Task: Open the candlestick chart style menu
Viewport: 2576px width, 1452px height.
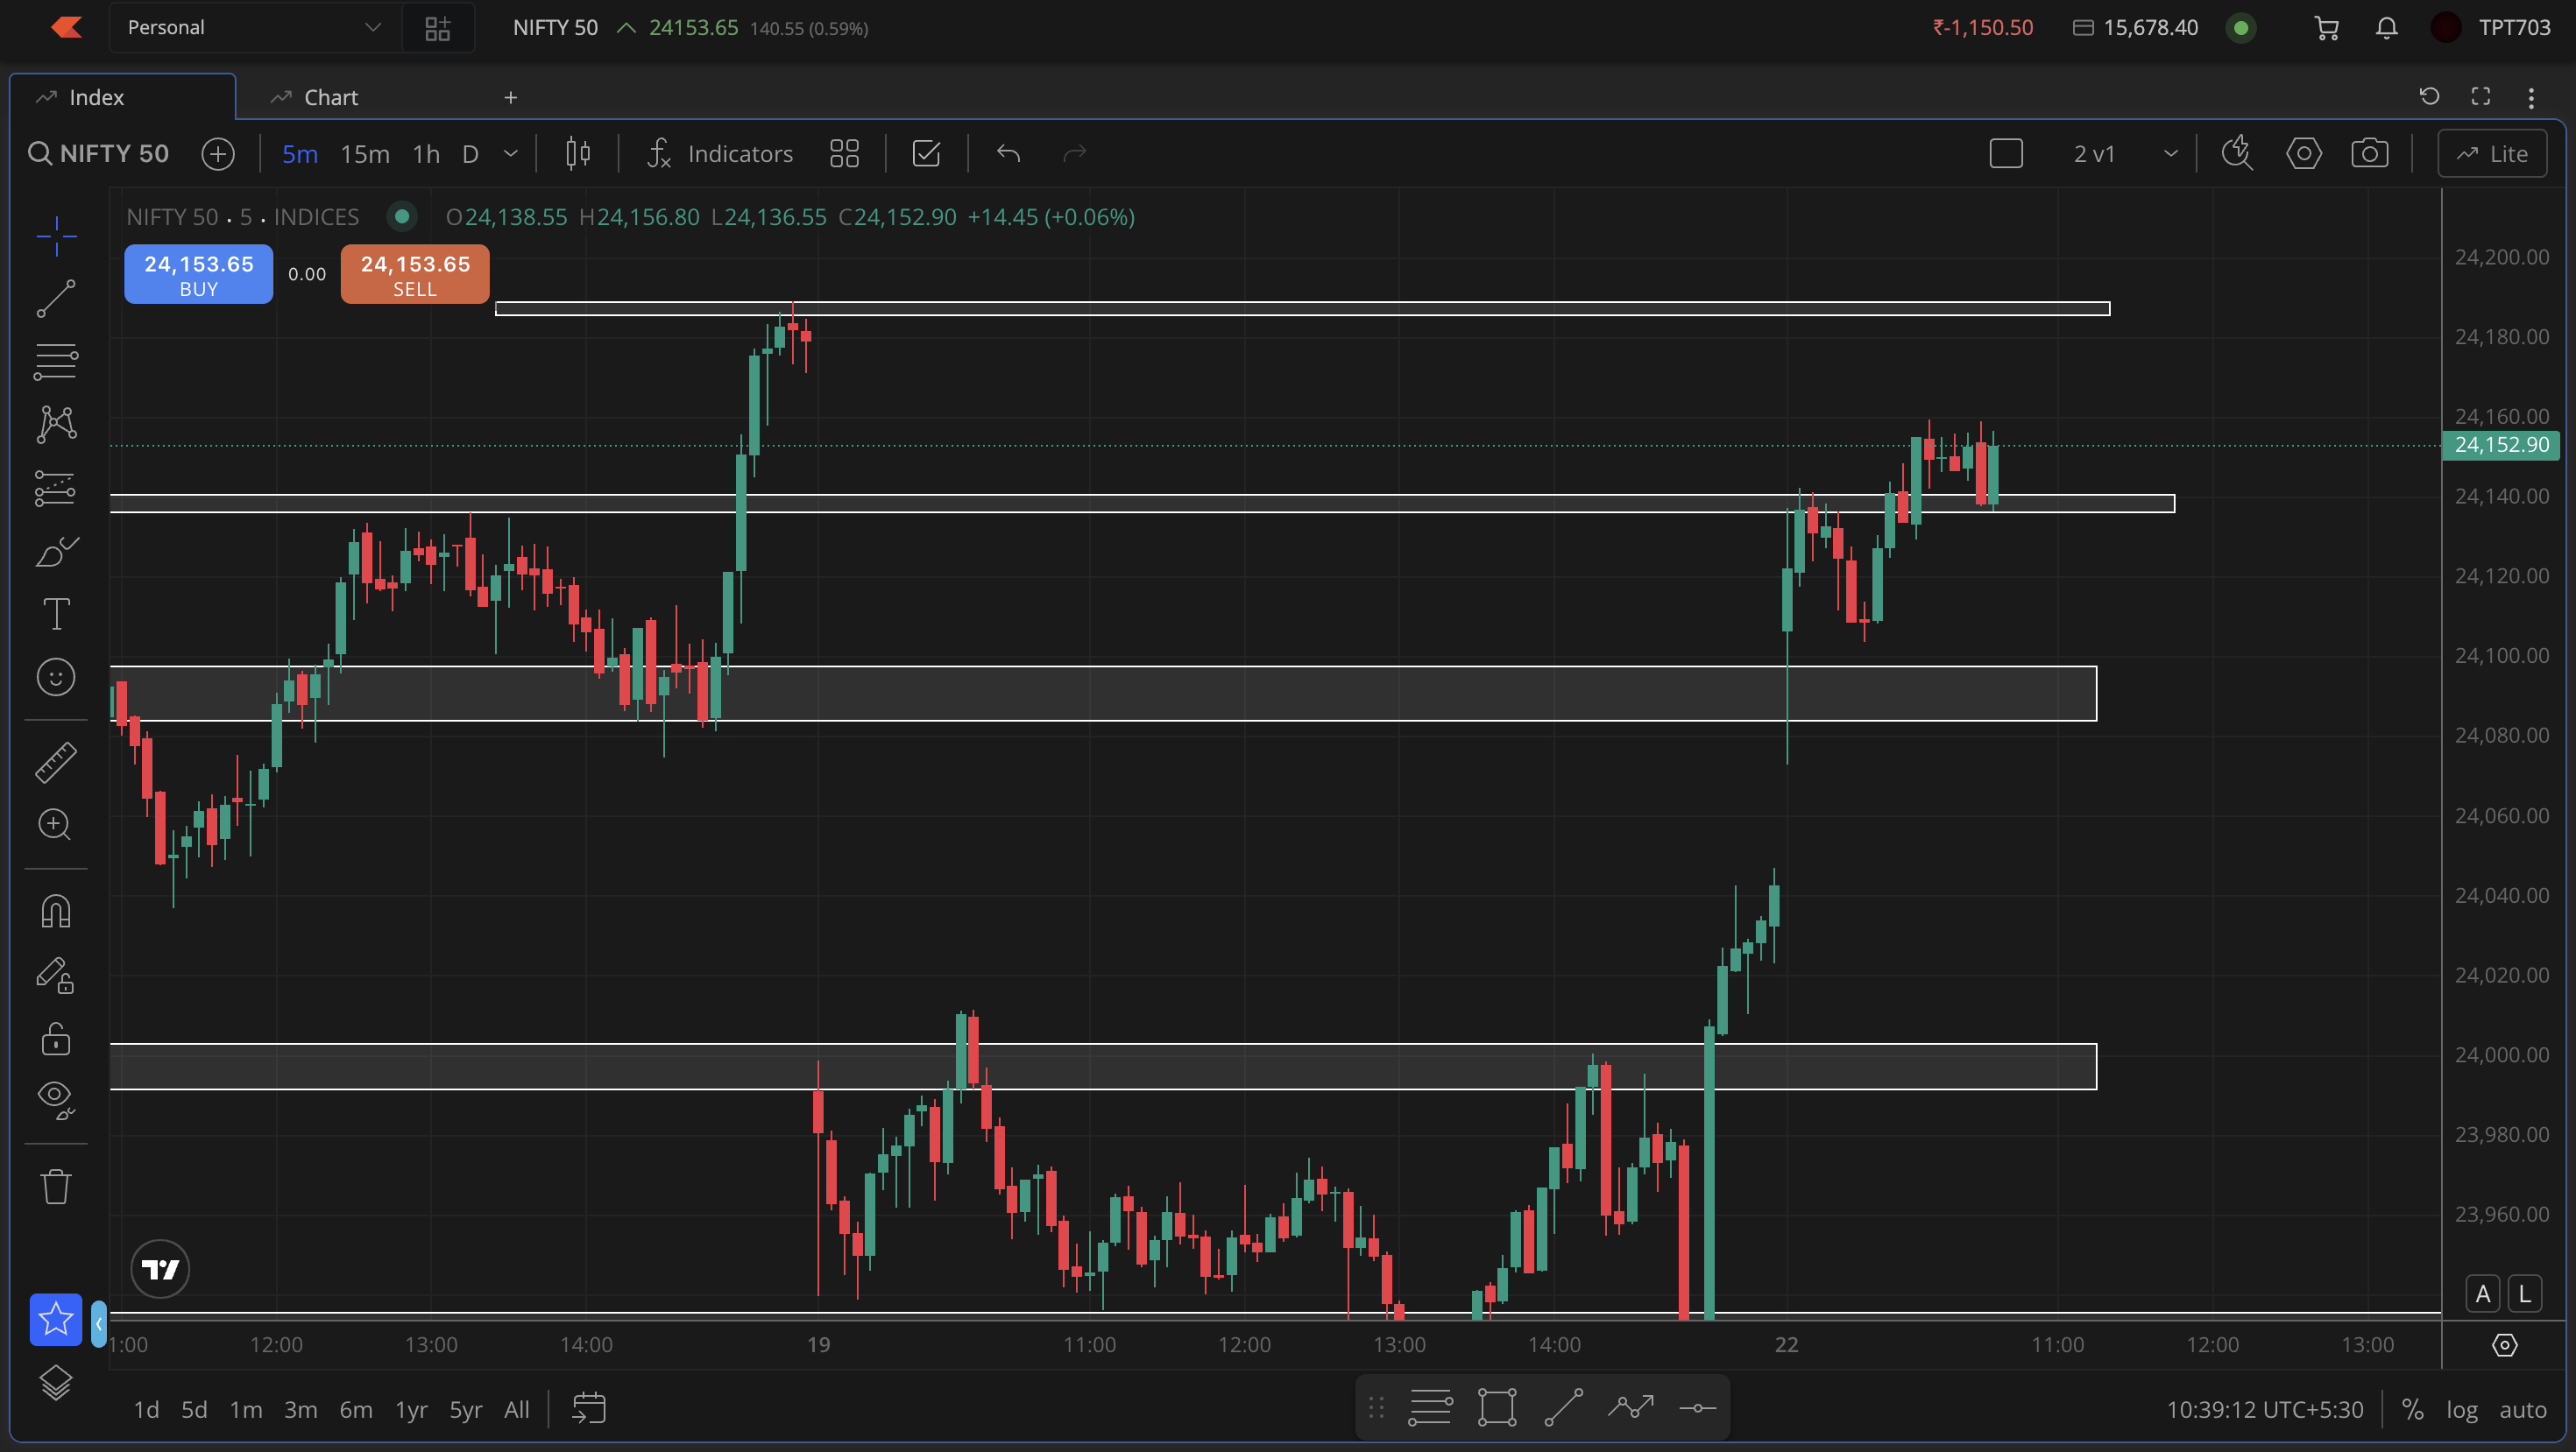Action: coord(578,154)
